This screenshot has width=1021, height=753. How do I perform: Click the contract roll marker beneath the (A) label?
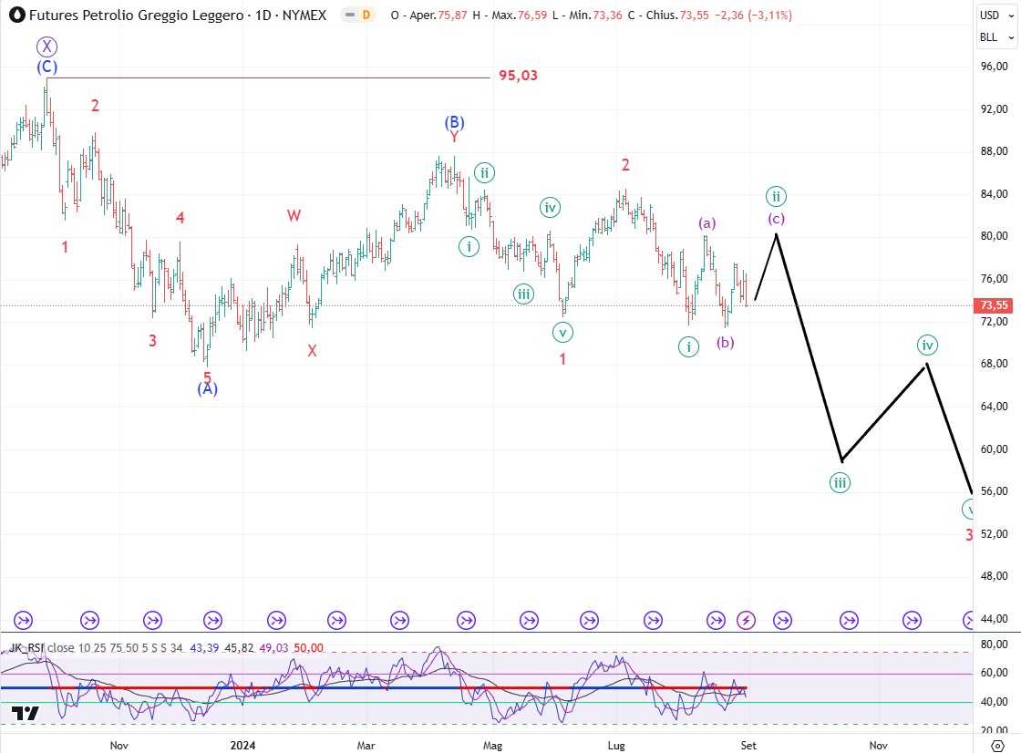click(x=212, y=620)
